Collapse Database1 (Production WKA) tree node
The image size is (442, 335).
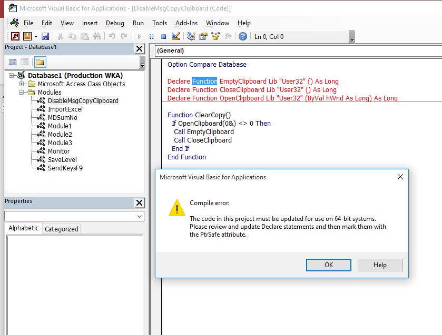point(11,75)
